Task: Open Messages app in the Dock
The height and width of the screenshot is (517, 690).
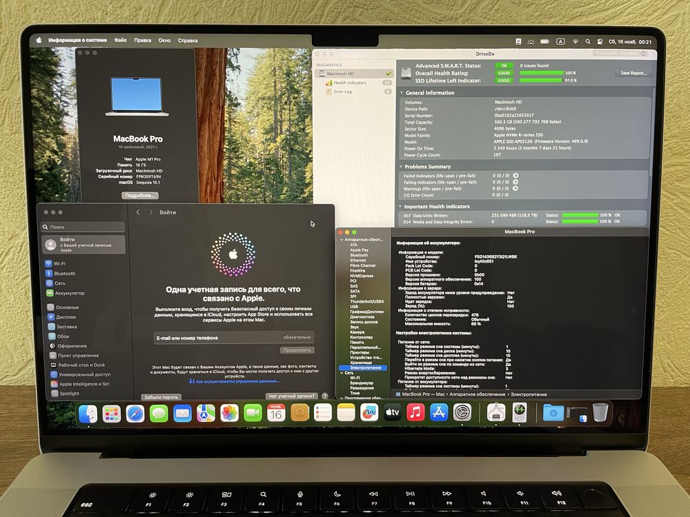Action: click(x=159, y=413)
